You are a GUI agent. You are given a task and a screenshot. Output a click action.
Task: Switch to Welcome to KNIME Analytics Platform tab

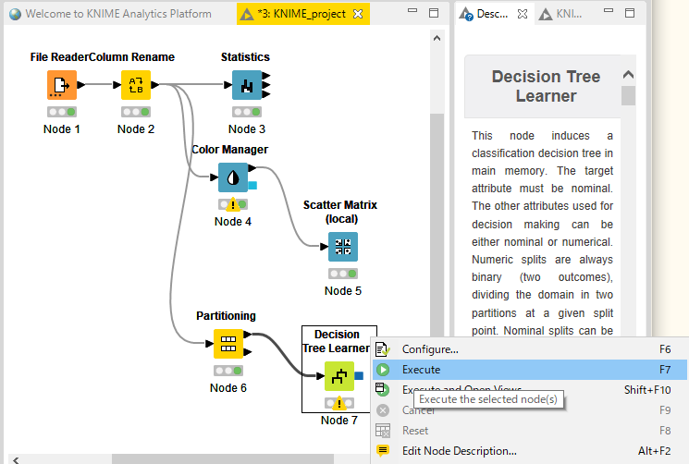point(111,14)
